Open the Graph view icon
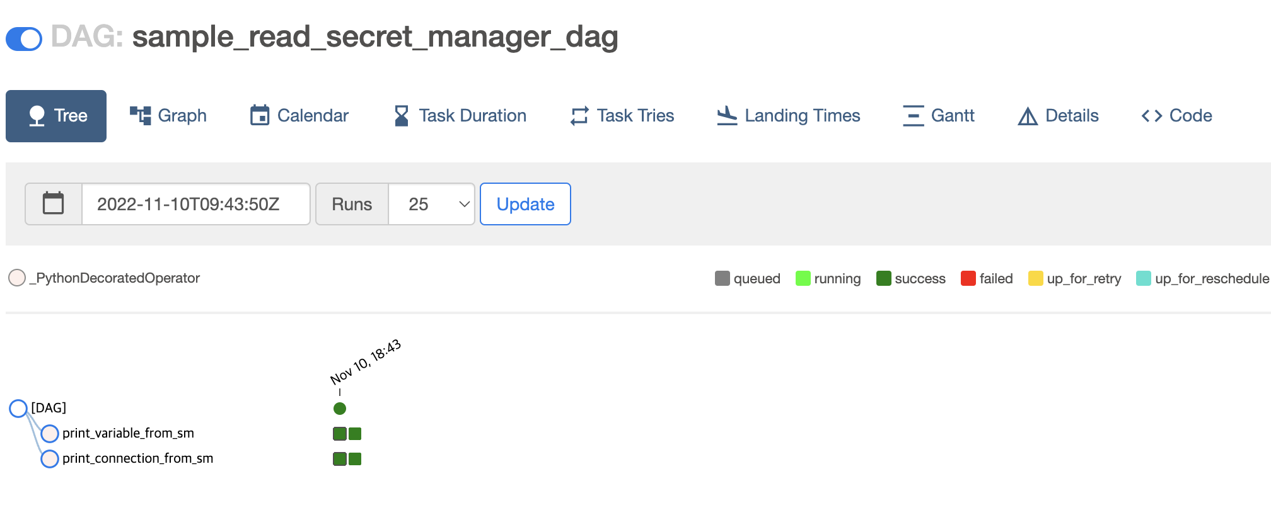Viewport: 1271px width, 520px height. coord(141,115)
